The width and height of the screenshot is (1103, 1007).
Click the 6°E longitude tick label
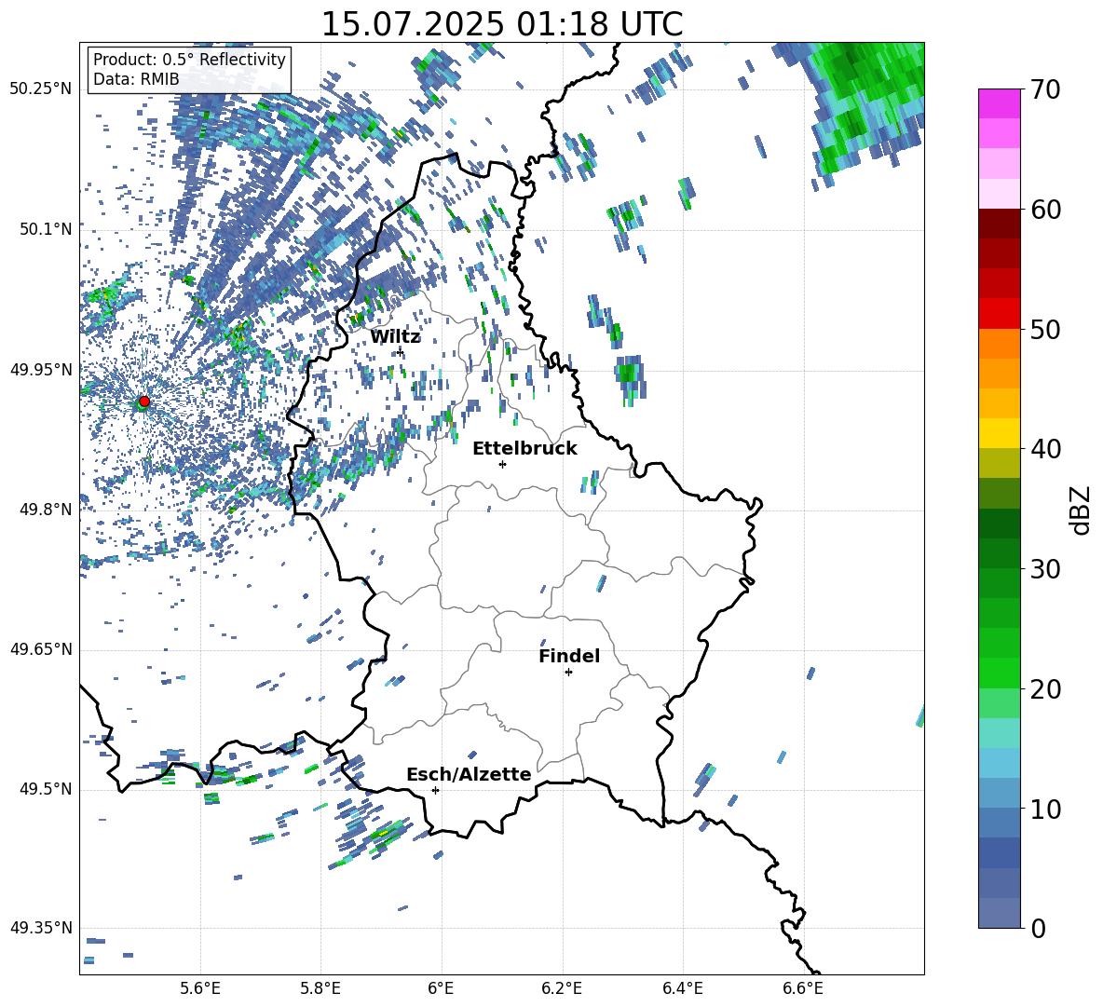(441, 988)
